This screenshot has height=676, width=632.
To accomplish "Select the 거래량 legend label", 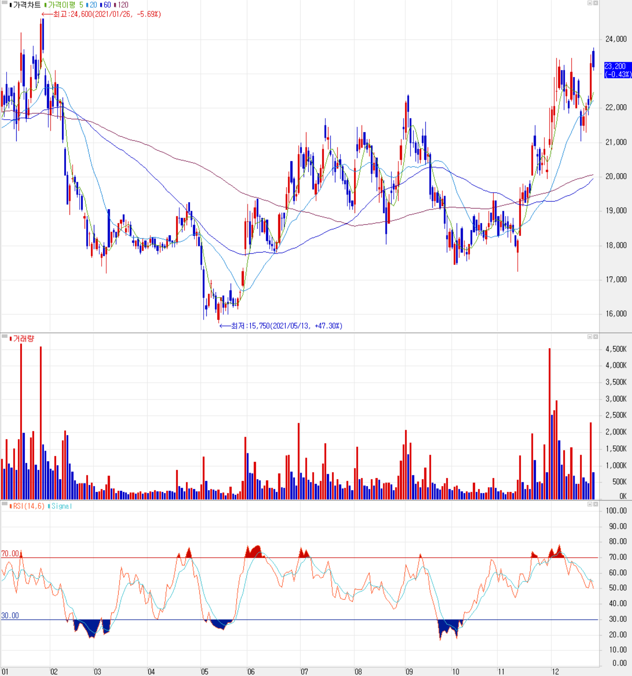I will tap(22, 339).
